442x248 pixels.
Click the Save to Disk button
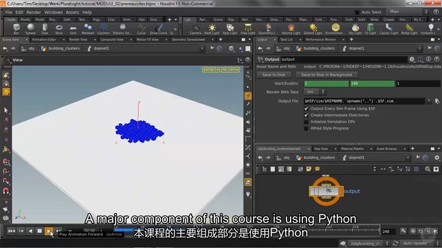click(273, 75)
